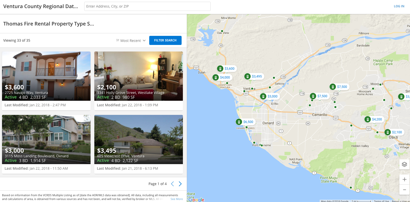
Task: Click the Google logo on map
Action: tap(196, 199)
